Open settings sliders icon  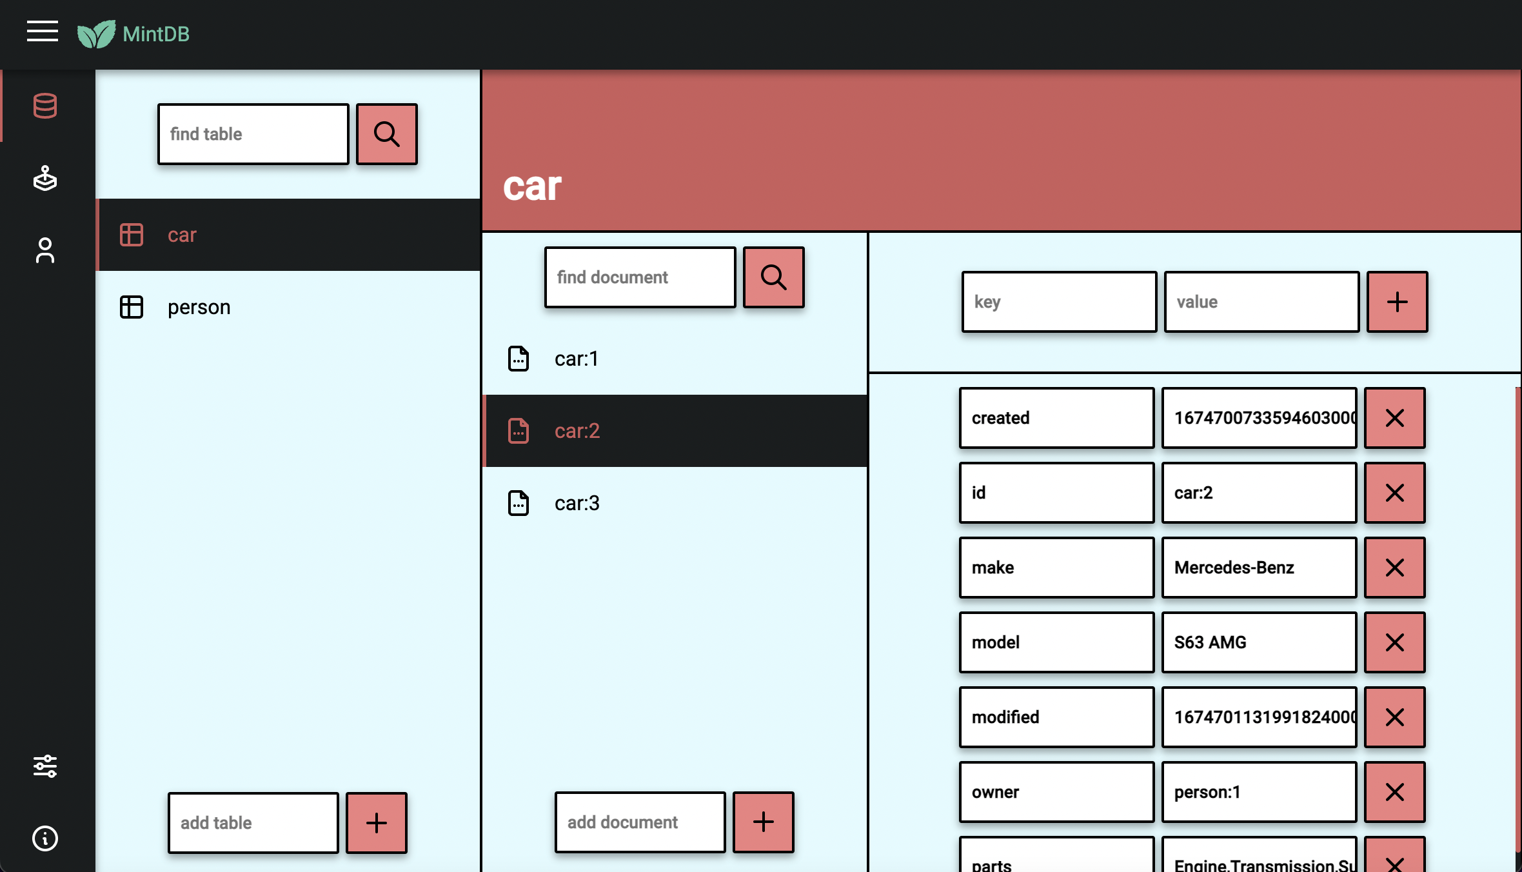pyautogui.click(x=45, y=766)
